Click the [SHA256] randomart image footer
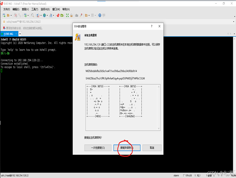Screen dimensions: 236x178 pos(130,116)
